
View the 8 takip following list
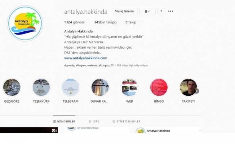point(131,22)
